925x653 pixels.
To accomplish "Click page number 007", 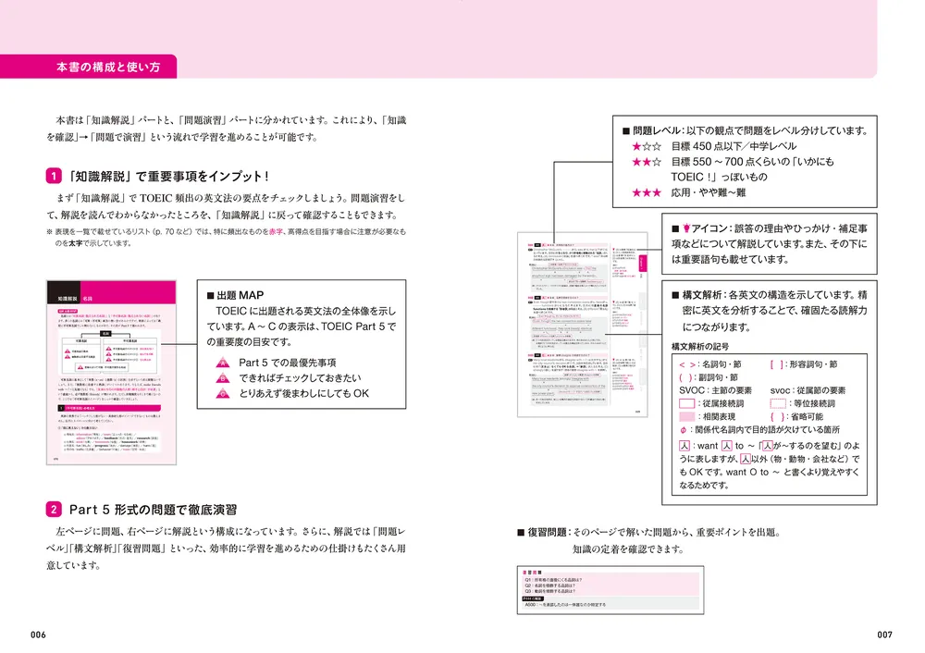I will click(885, 635).
